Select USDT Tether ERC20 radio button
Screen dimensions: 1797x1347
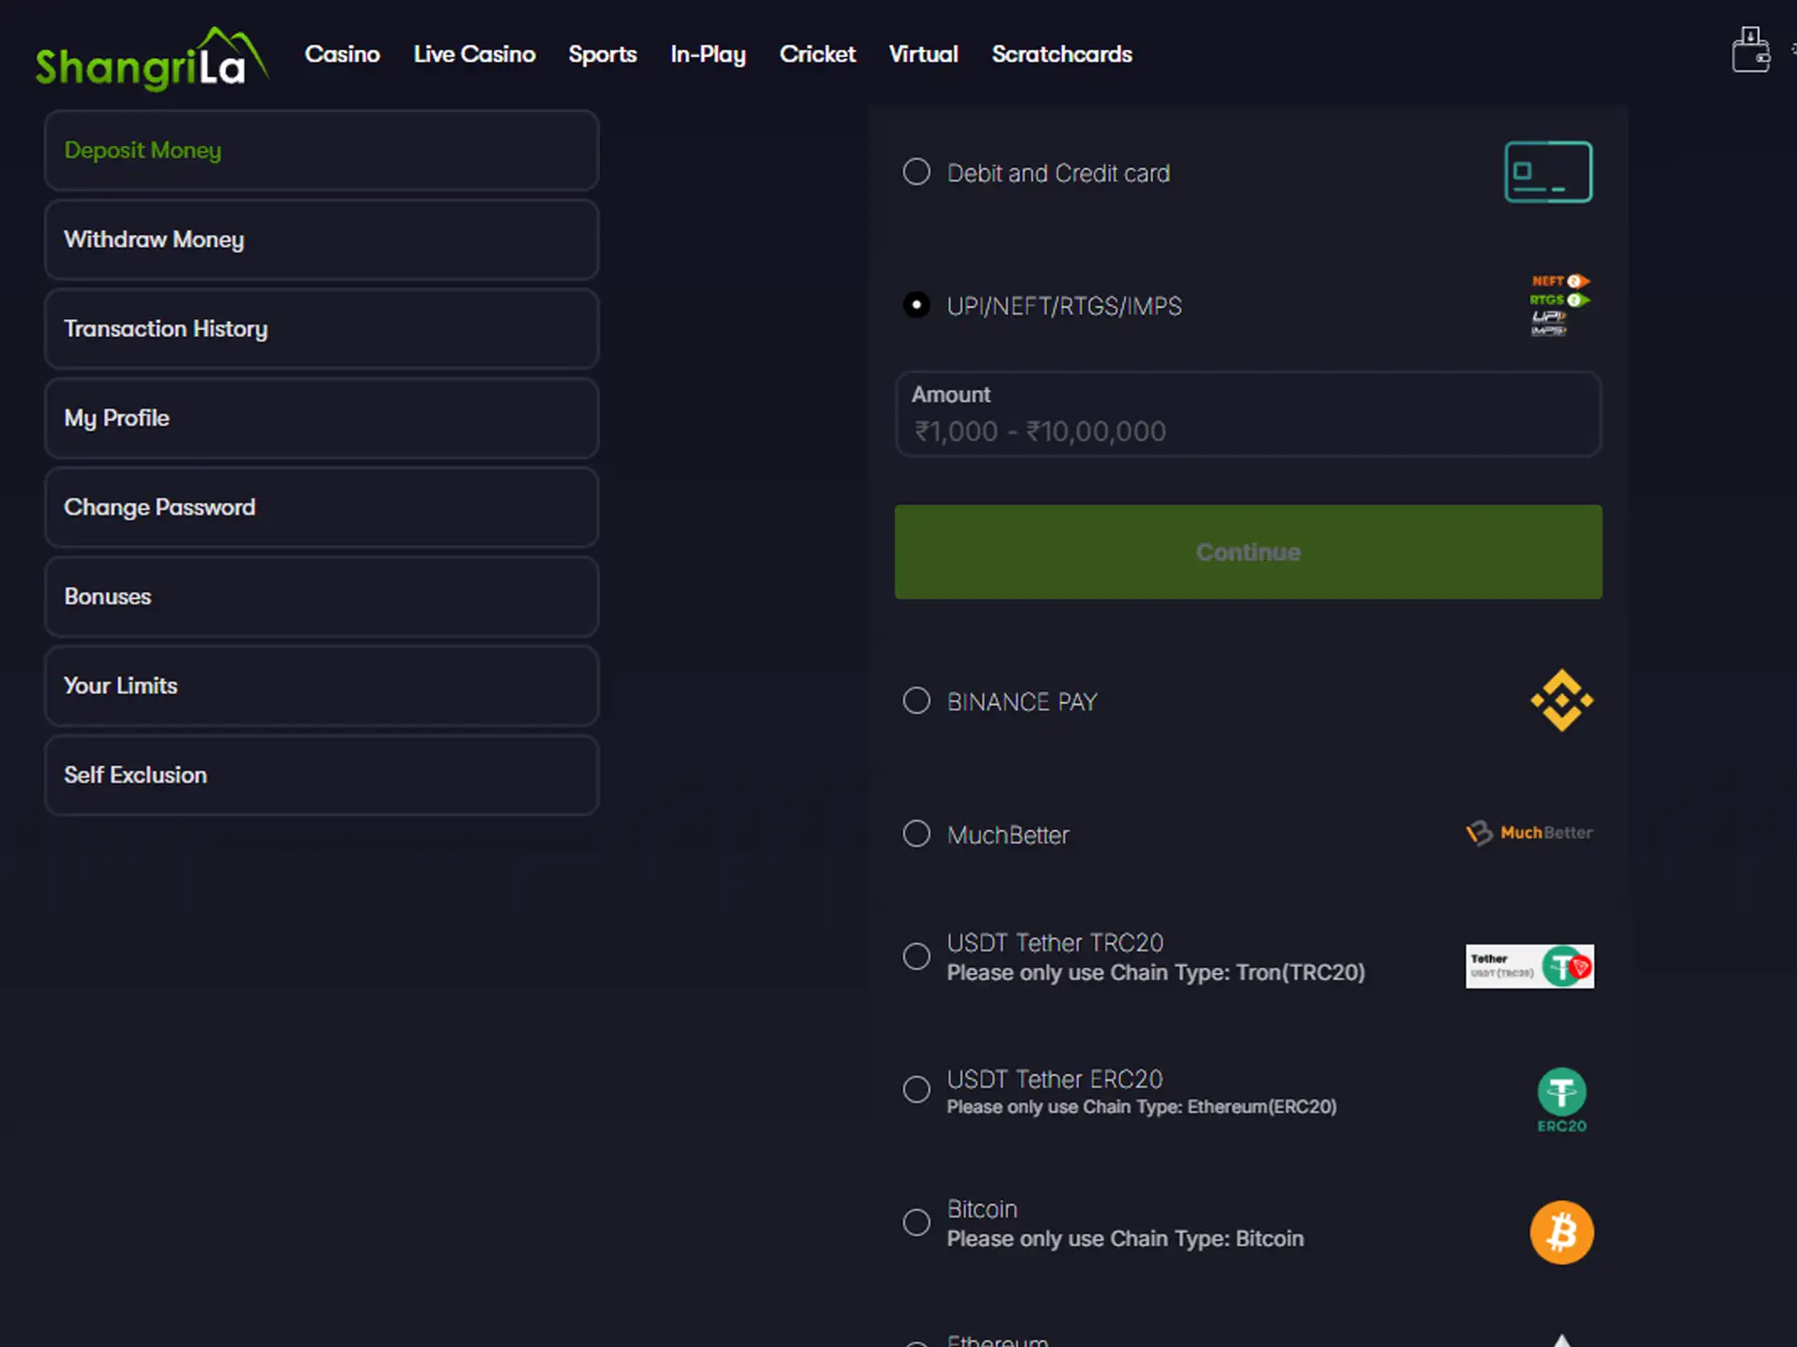[916, 1089]
